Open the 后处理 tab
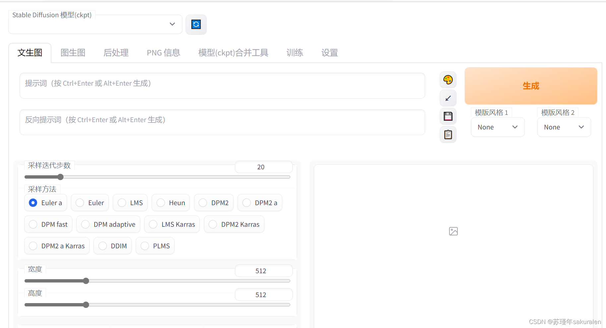 (x=116, y=53)
